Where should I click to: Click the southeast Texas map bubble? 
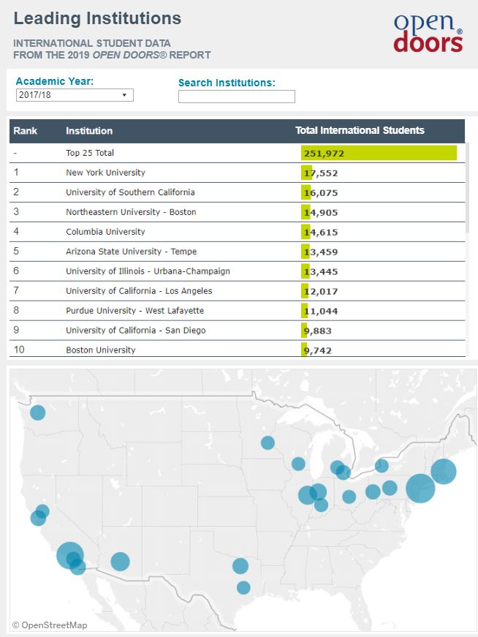coord(243,587)
